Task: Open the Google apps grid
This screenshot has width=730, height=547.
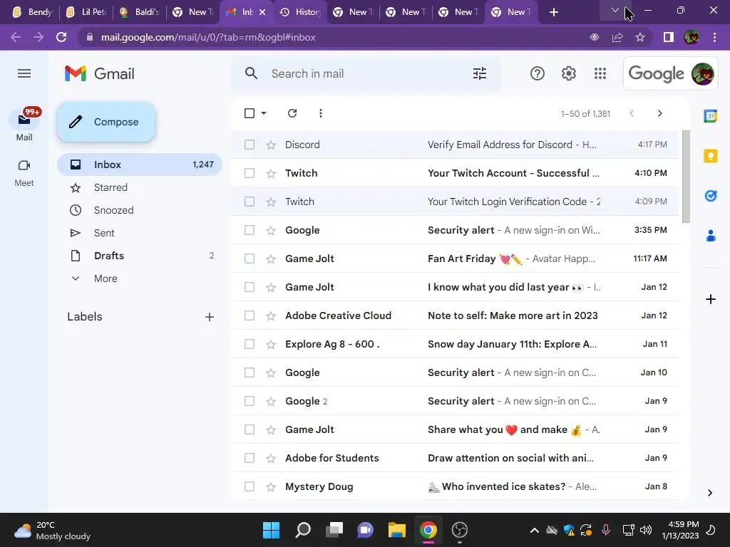Action: pos(600,73)
